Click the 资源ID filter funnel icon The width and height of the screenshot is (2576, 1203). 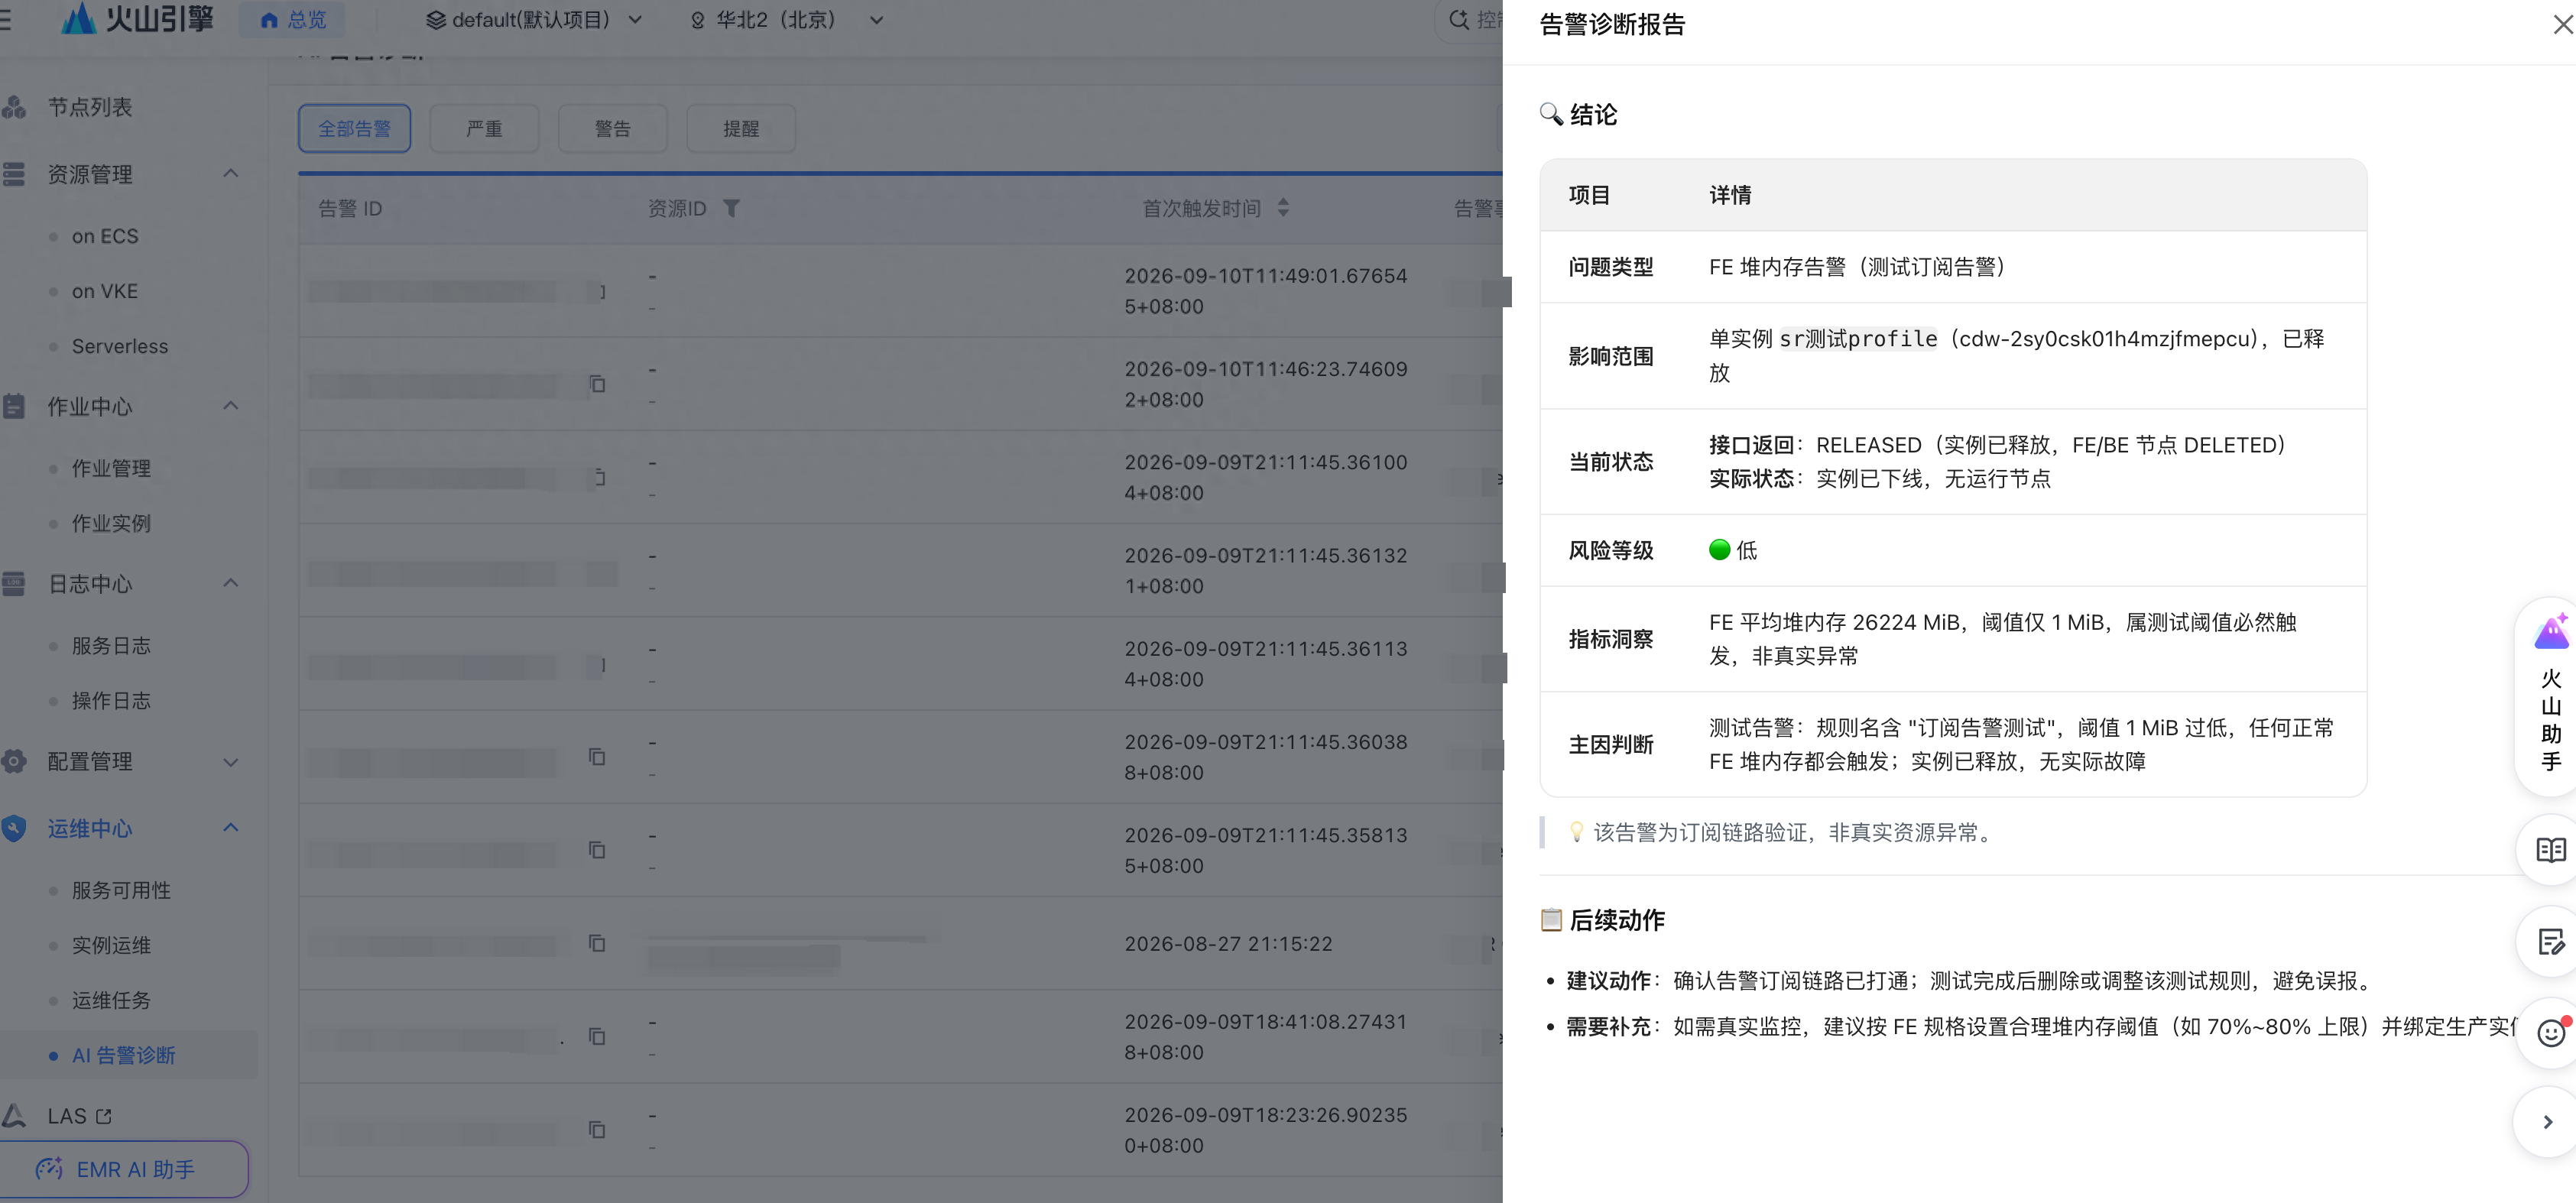pos(732,208)
